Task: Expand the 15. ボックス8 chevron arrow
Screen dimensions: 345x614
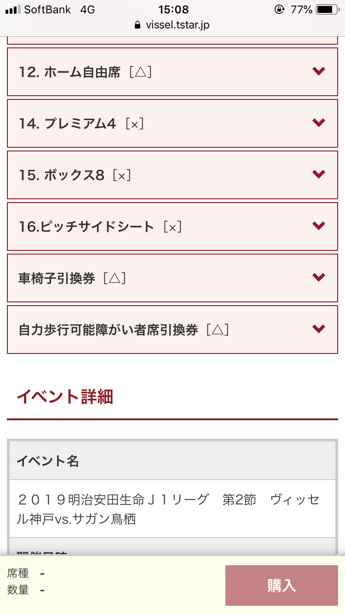Action: coord(318,174)
